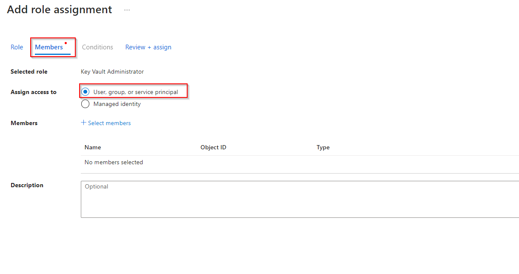Screen dimensions: 519x274
Task: Open the ellipsis menu beside page title
Action: coord(127,10)
